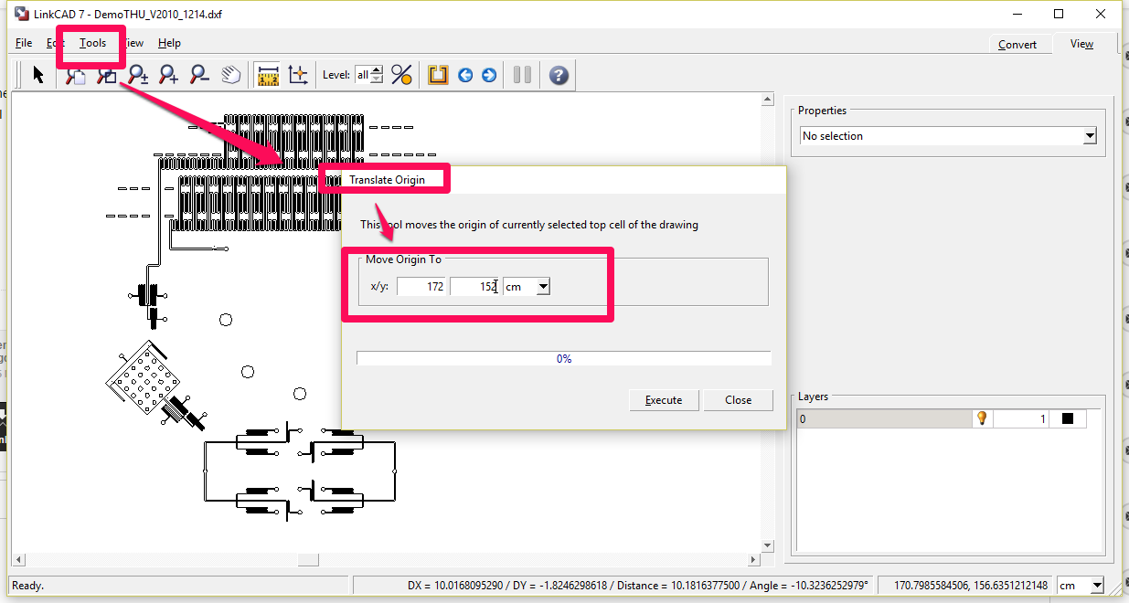
Task: Open the units dropdown in Translate Origin
Action: (543, 287)
